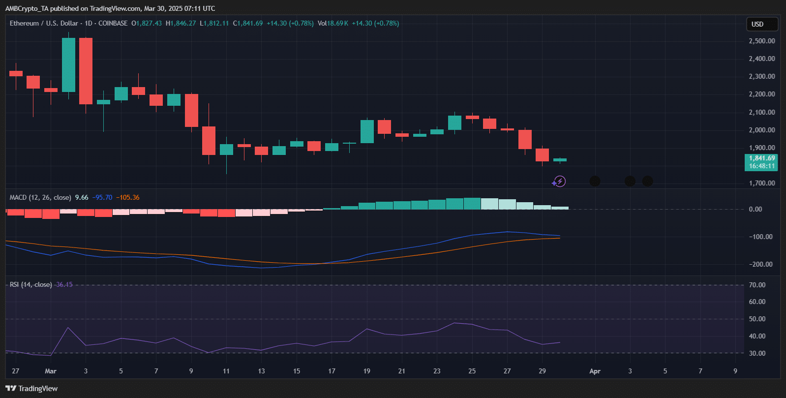Click the 23 label on the date axis
The height and width of the screenshot is (398, 786).
(x=437, y=371)
